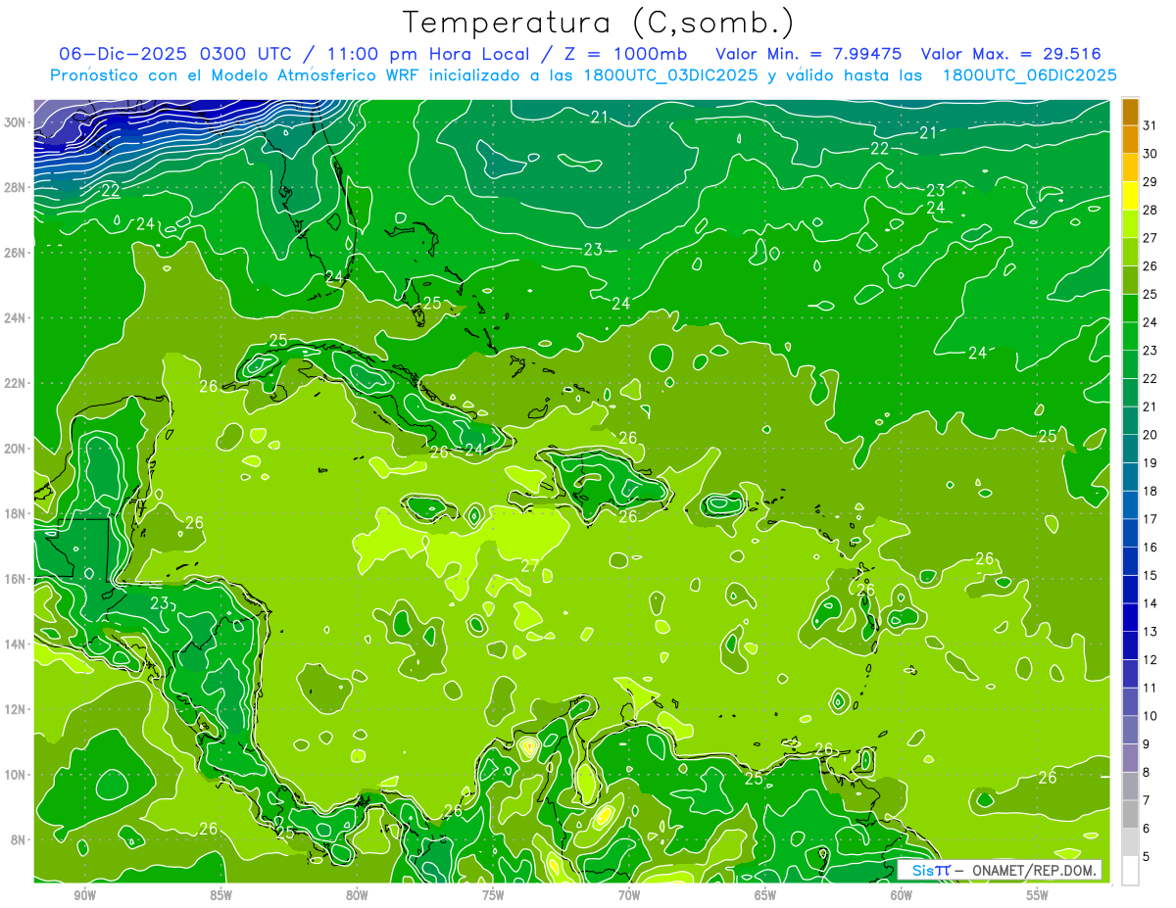Screen dimensions: 1176x908
Task: Click the initialization time "1800UTC_03DIC2025"
Action: (x=671, y=75)
